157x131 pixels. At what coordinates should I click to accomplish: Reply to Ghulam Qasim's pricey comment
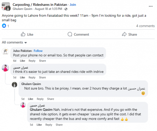40,99
